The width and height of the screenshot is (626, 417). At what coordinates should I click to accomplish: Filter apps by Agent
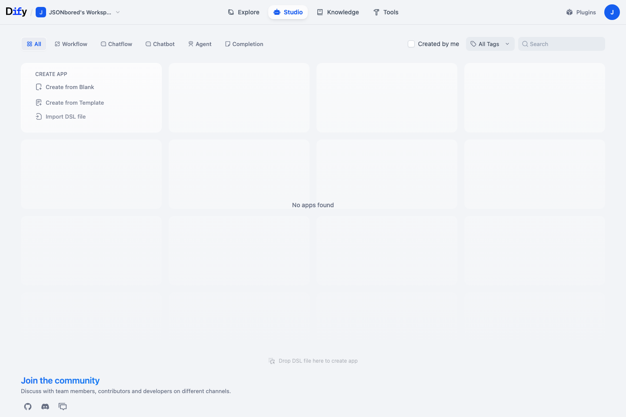200,44
